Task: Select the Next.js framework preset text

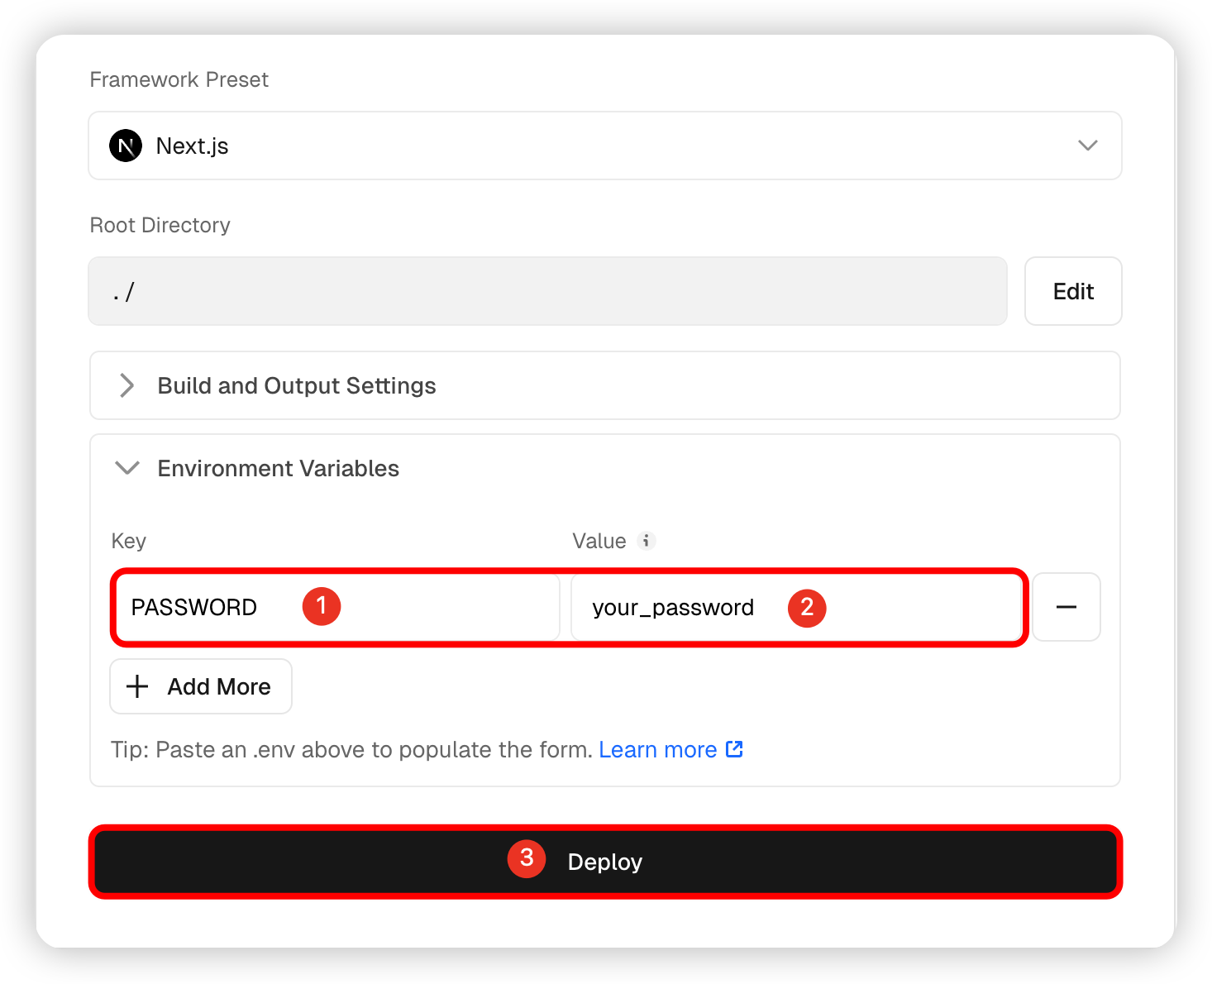Action: [x=192, y=146]
